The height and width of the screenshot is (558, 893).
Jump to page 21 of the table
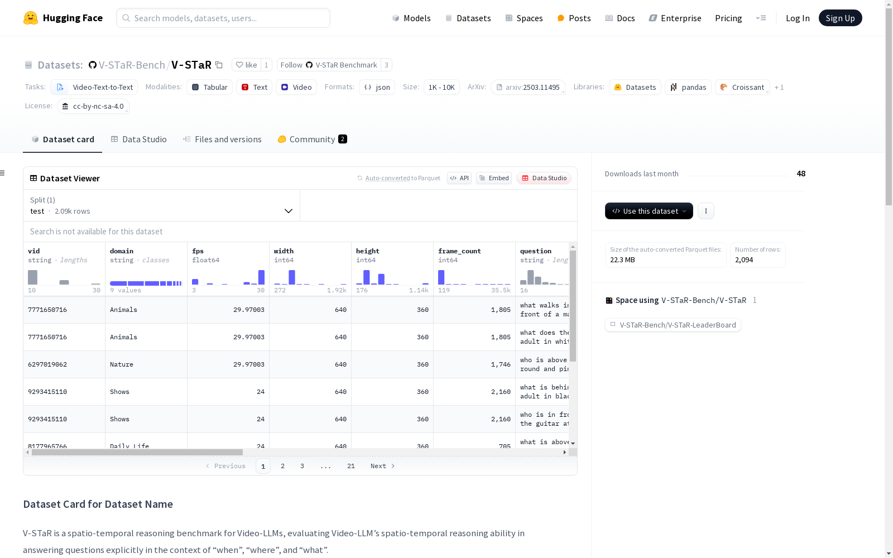[x=351, y=466]
